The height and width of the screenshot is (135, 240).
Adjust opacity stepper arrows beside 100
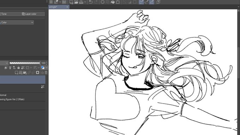pyautogui.click(x=47, y=63)
